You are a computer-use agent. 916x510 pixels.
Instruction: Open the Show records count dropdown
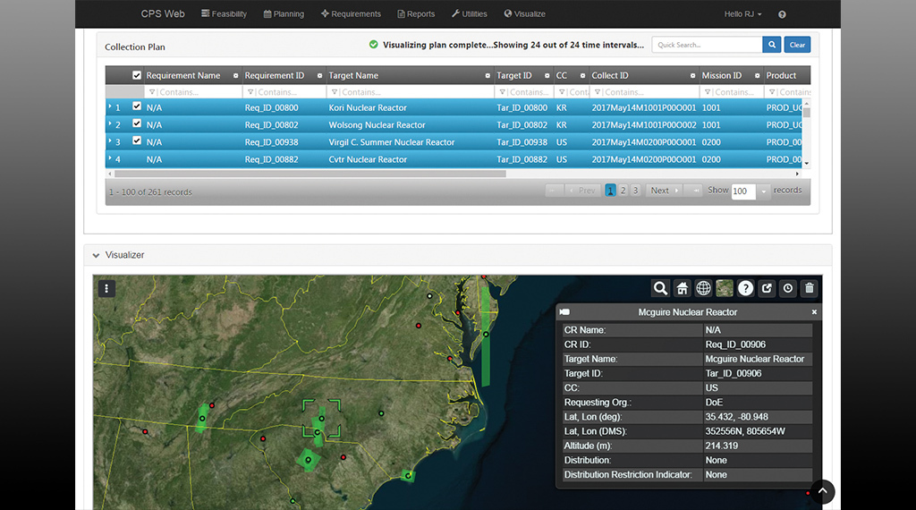764,191
